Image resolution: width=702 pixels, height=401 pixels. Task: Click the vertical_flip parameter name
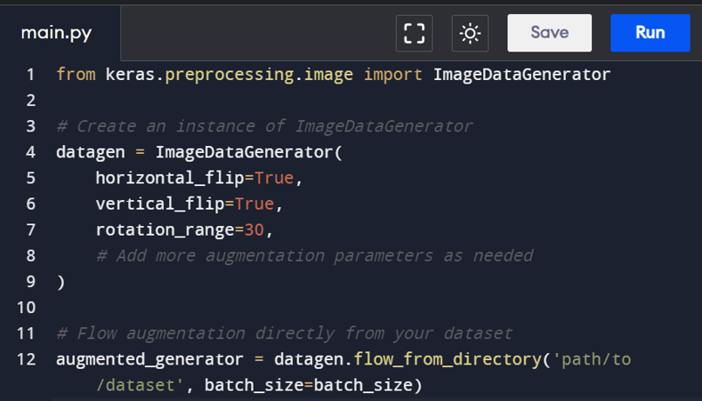pyautogui.click(x=159, y=204)
